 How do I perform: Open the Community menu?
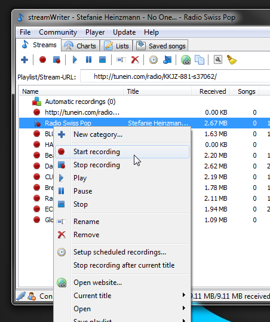pos(58,32)
